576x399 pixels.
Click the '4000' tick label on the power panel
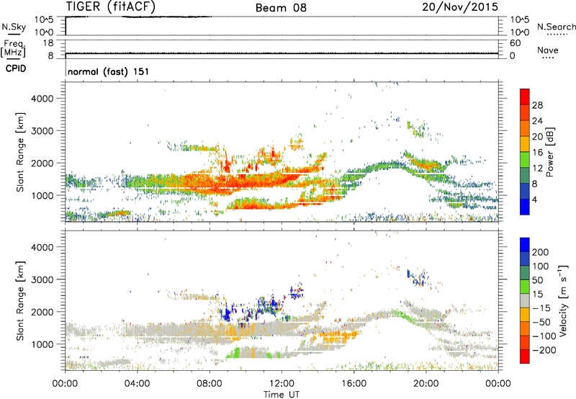pos(42,99)
